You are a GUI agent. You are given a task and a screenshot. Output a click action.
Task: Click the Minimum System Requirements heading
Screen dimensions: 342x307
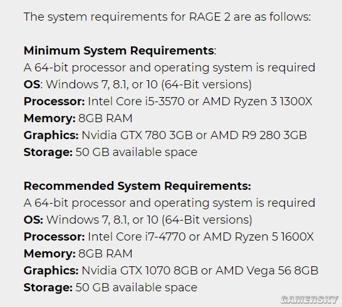[120, 51]
